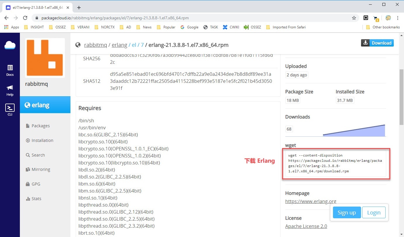This screenshot has height=237, width=404.
Task: Click the Sign up button
Action: coord(347,212)
